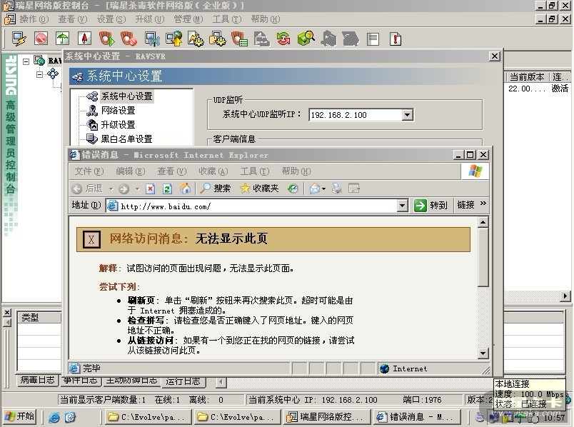Click the IE Forward arrow button

(x=124, y=189)
